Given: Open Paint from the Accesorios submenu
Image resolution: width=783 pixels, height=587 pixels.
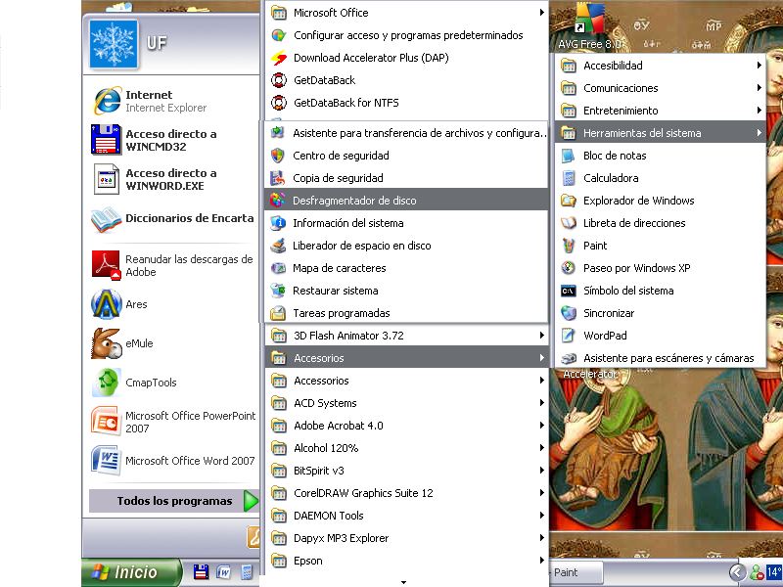Looking at the screenshot, I should click(595, 246).
